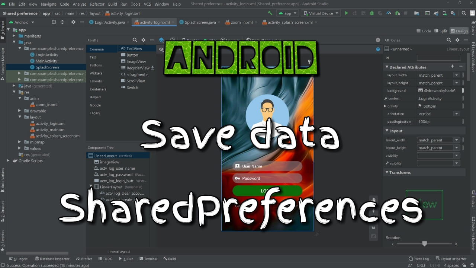
Task: Search attributes with the magnifier icon
Action: click(449, 40)
